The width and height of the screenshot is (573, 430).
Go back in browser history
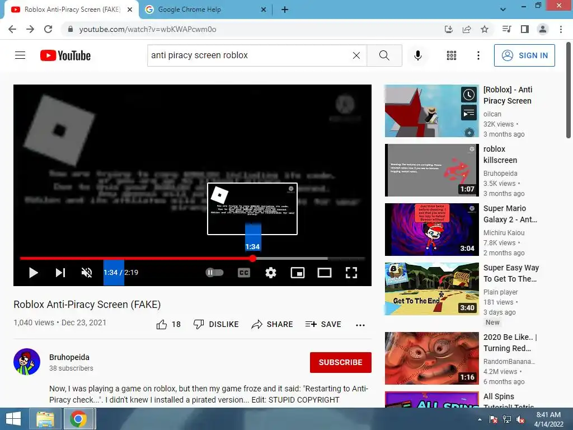12,29
